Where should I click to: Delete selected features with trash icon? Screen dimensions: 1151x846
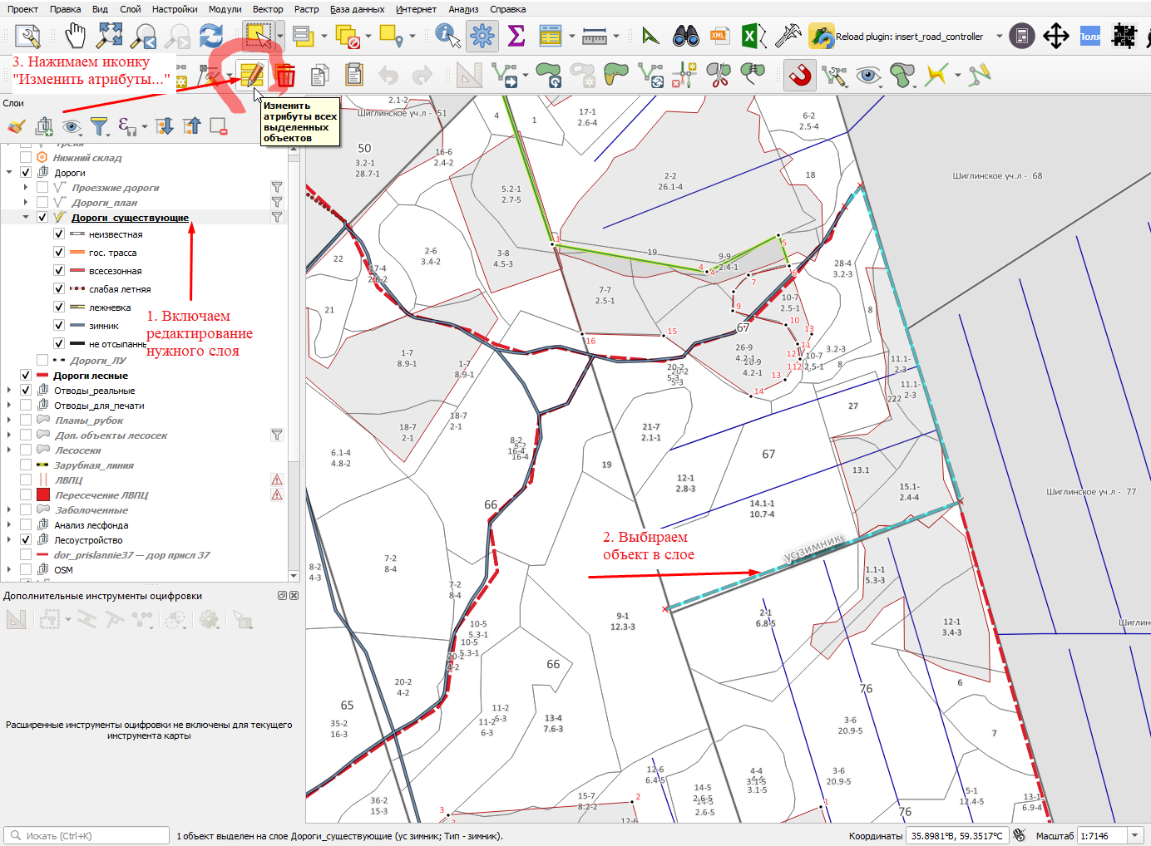pyautogui.click(x=286, y=76)
